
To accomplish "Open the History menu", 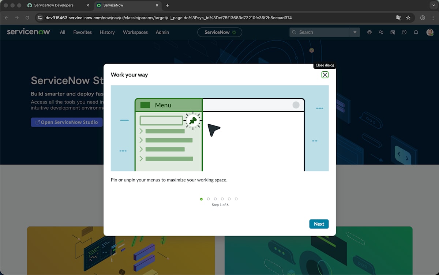I will point(107,32).
